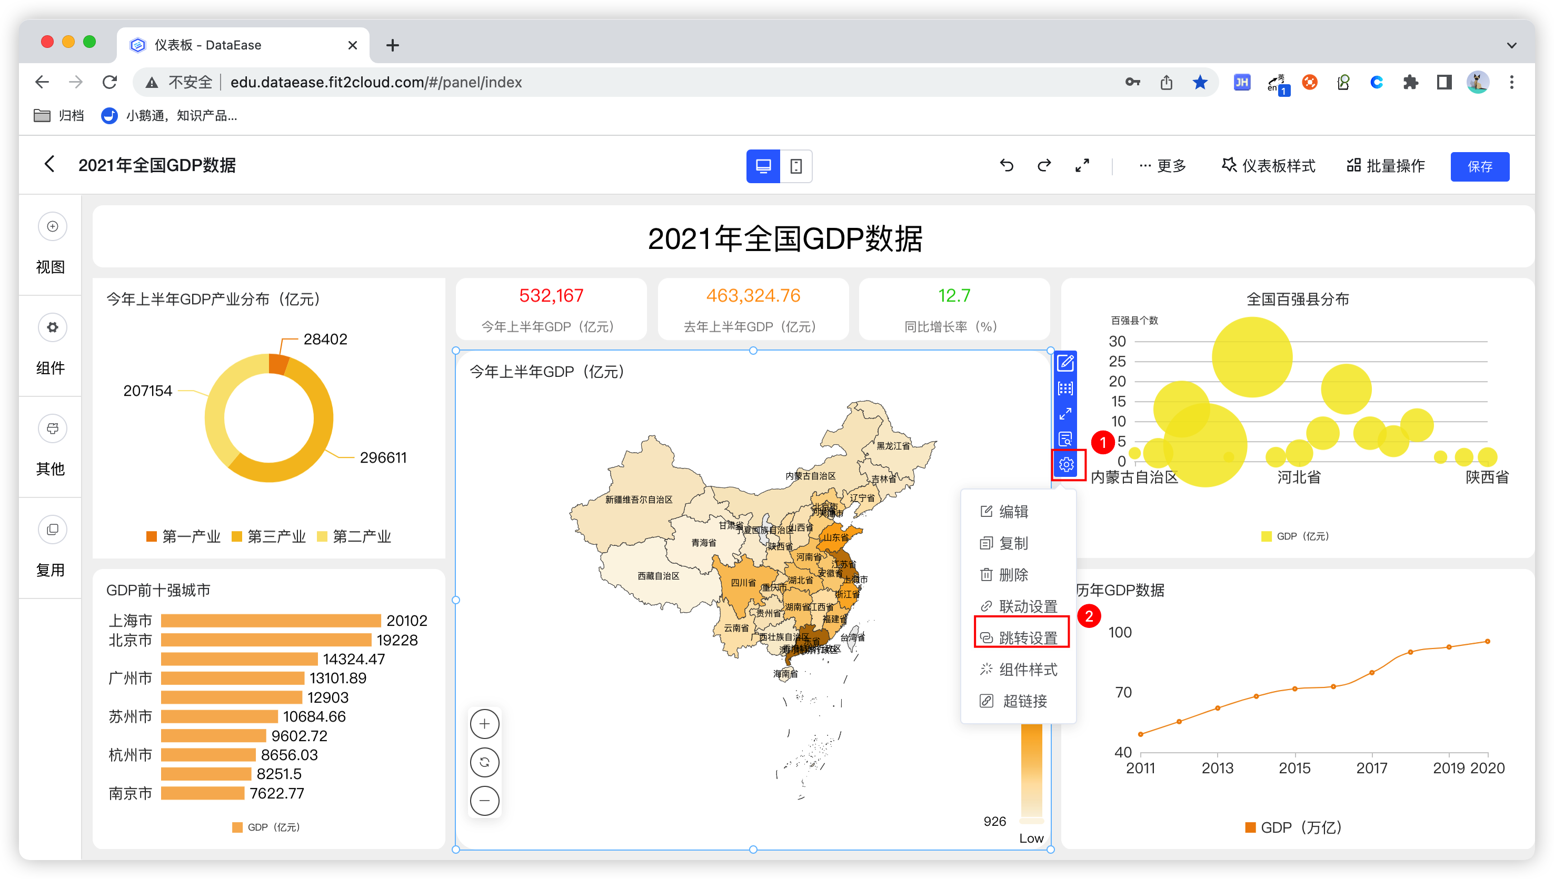The height and width of the screenshot is (879, 1554).
Task: Enlarge the map chart with expand icon
Action: click(1065, 414)
